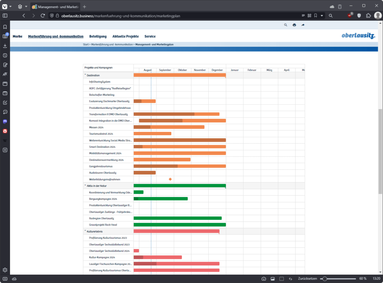Open the Service menu

click(150, 36)
